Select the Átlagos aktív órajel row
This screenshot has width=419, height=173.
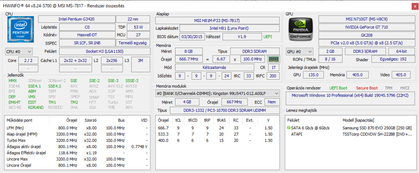click(77, 146)
